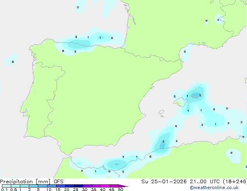The image size is (247, 191).
Task: Pick the 30–35 mm purple legend box
Action: [88, 186]
